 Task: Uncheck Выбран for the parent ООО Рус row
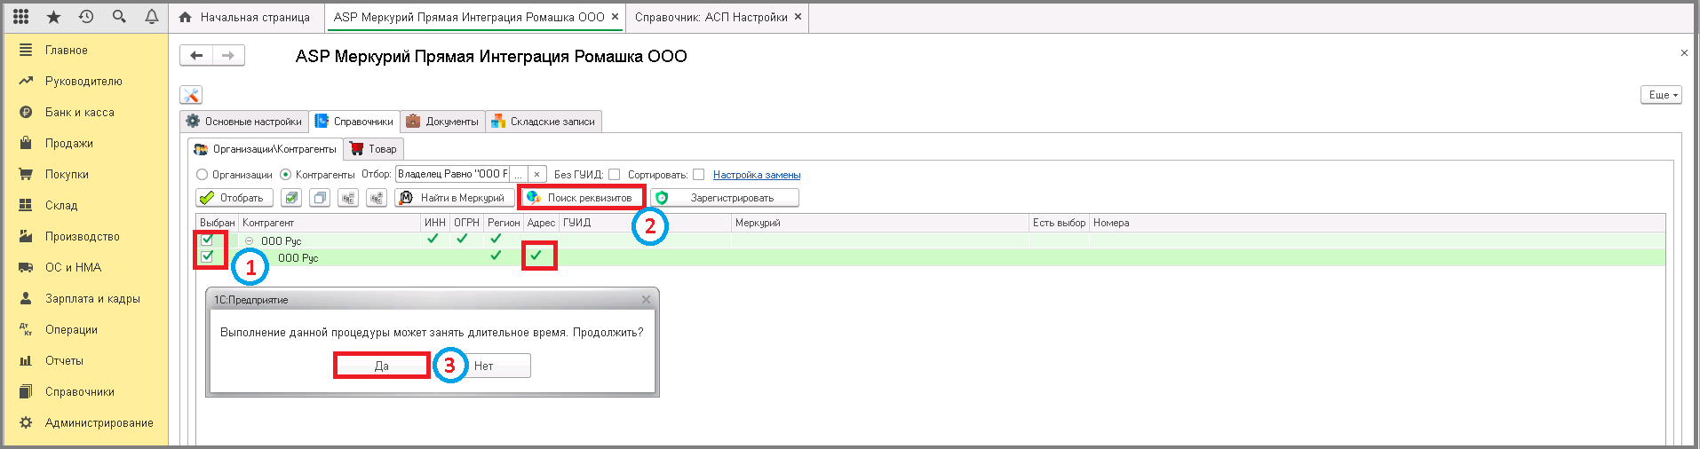(207, 240)
